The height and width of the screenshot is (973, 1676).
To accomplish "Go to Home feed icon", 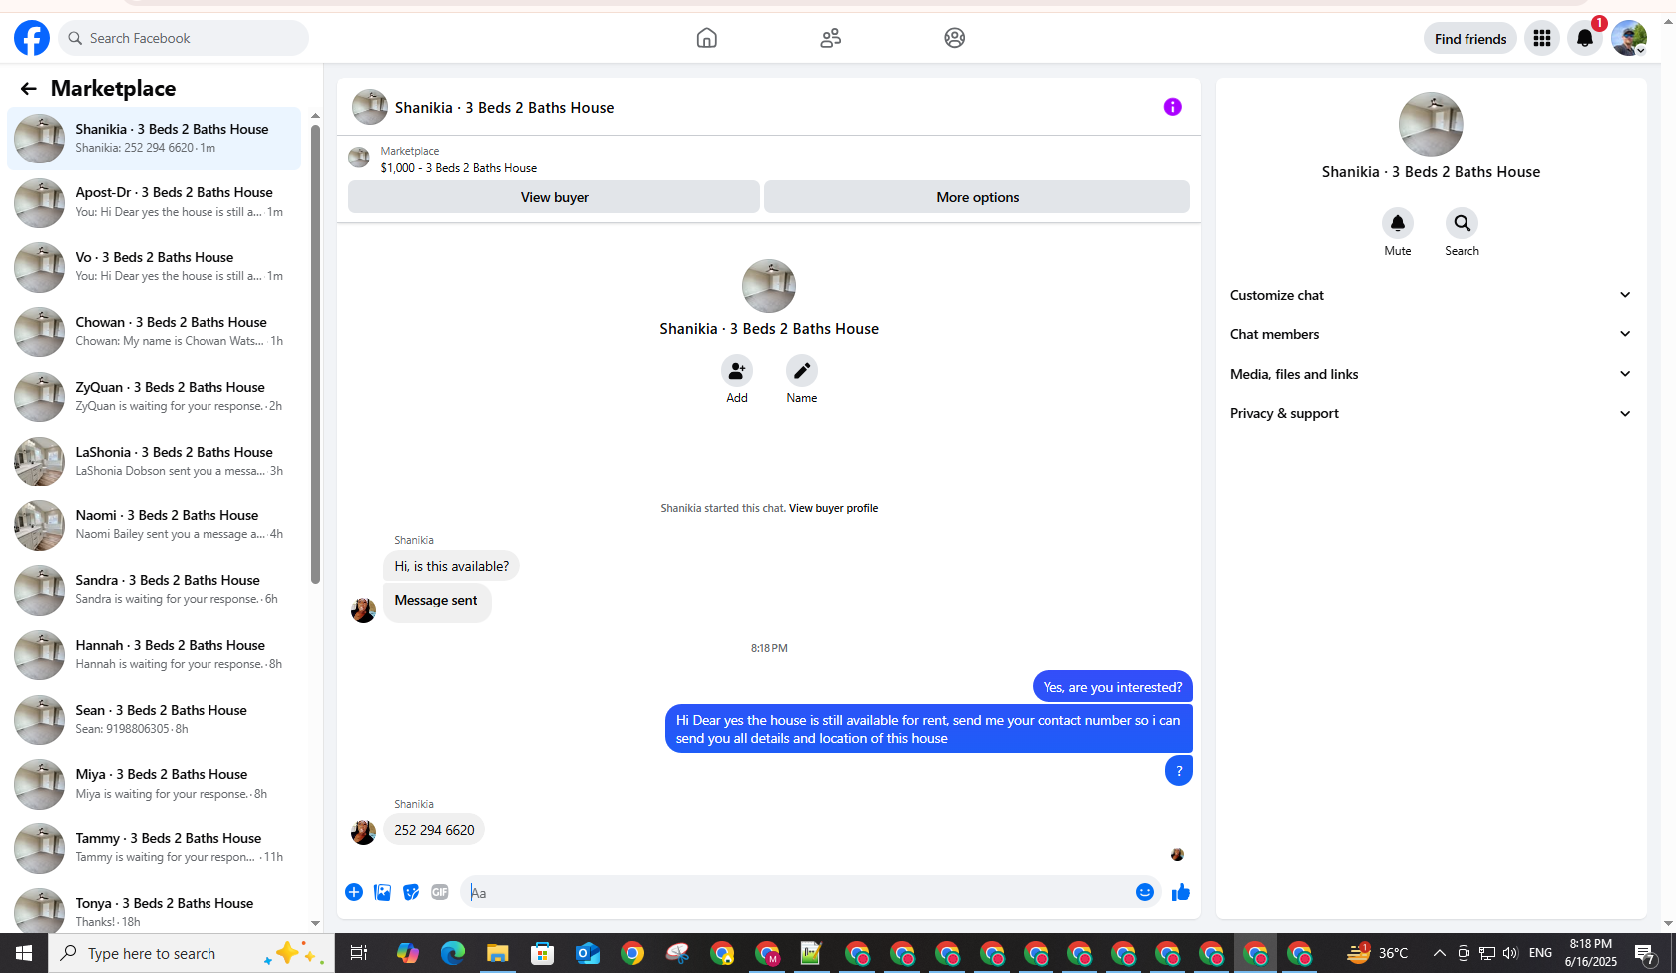I will [x=707, y=38].
